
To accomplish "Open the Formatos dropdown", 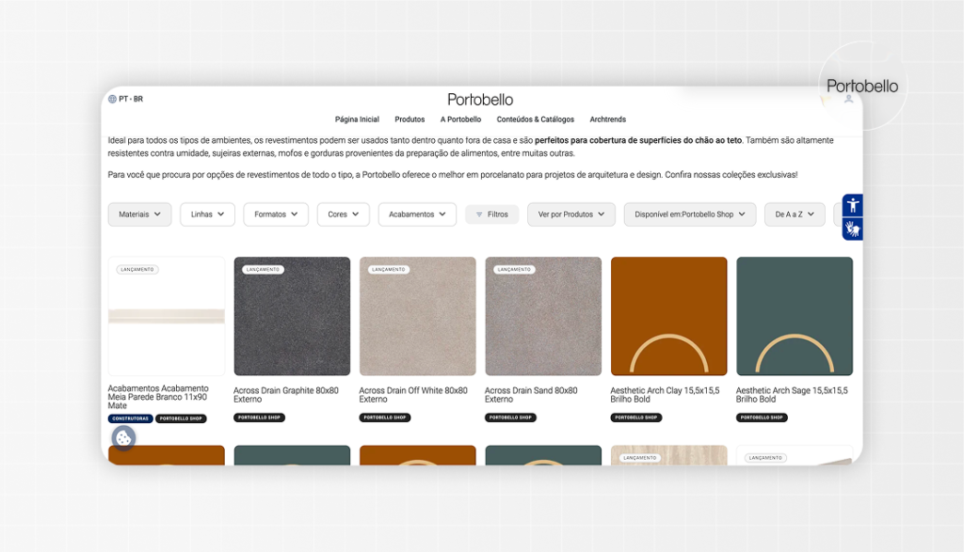I will (276, 214).
